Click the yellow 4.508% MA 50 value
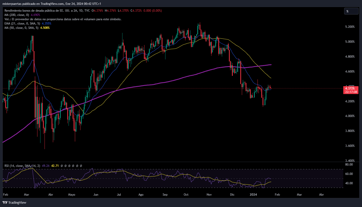The width and height of the screenshot is (362, 207). coord(45,28)
